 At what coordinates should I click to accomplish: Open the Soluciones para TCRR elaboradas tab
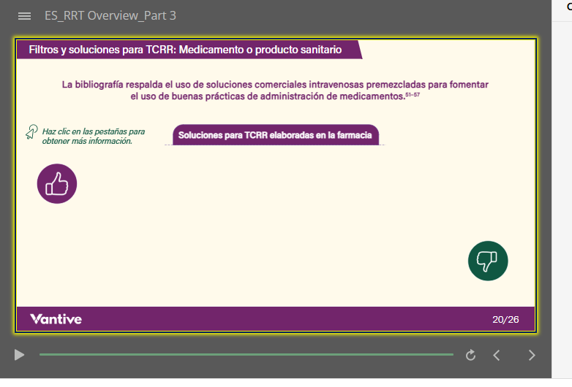click(276, 135)
